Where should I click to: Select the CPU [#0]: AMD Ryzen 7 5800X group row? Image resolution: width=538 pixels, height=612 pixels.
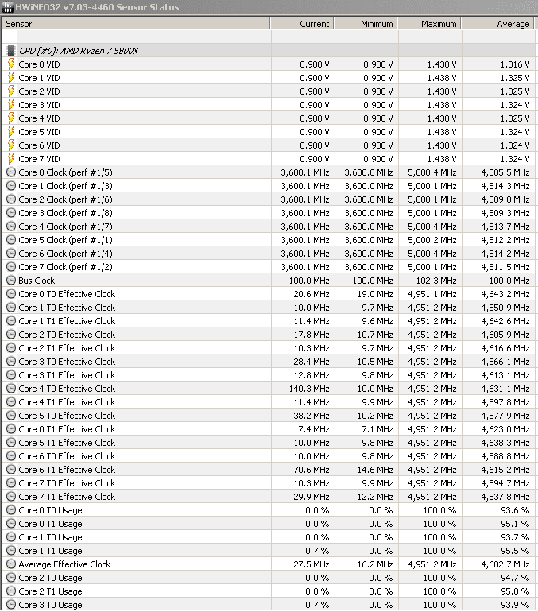point(269,50)
